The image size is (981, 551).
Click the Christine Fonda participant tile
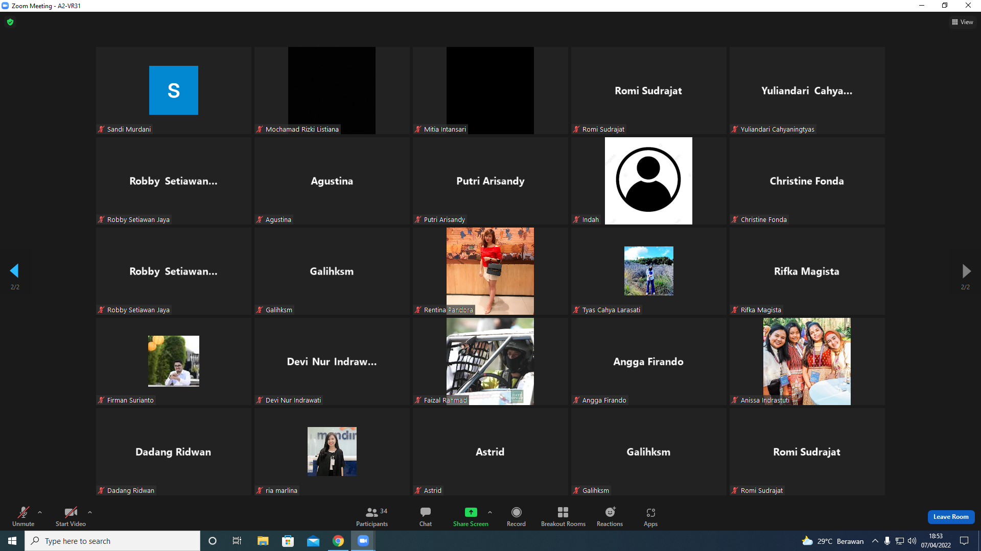click(807, 181)
